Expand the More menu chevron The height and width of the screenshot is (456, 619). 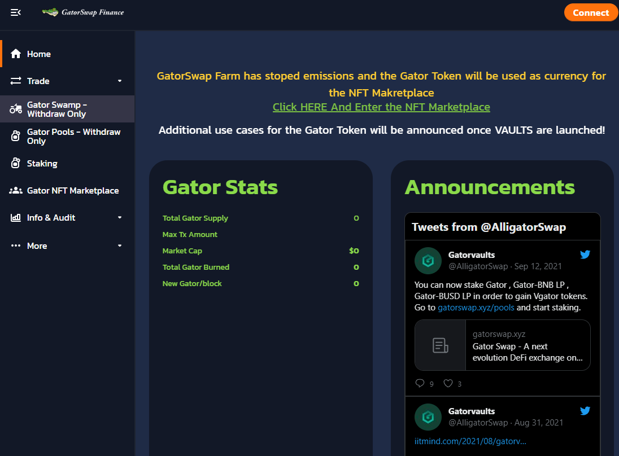(119, 245)
